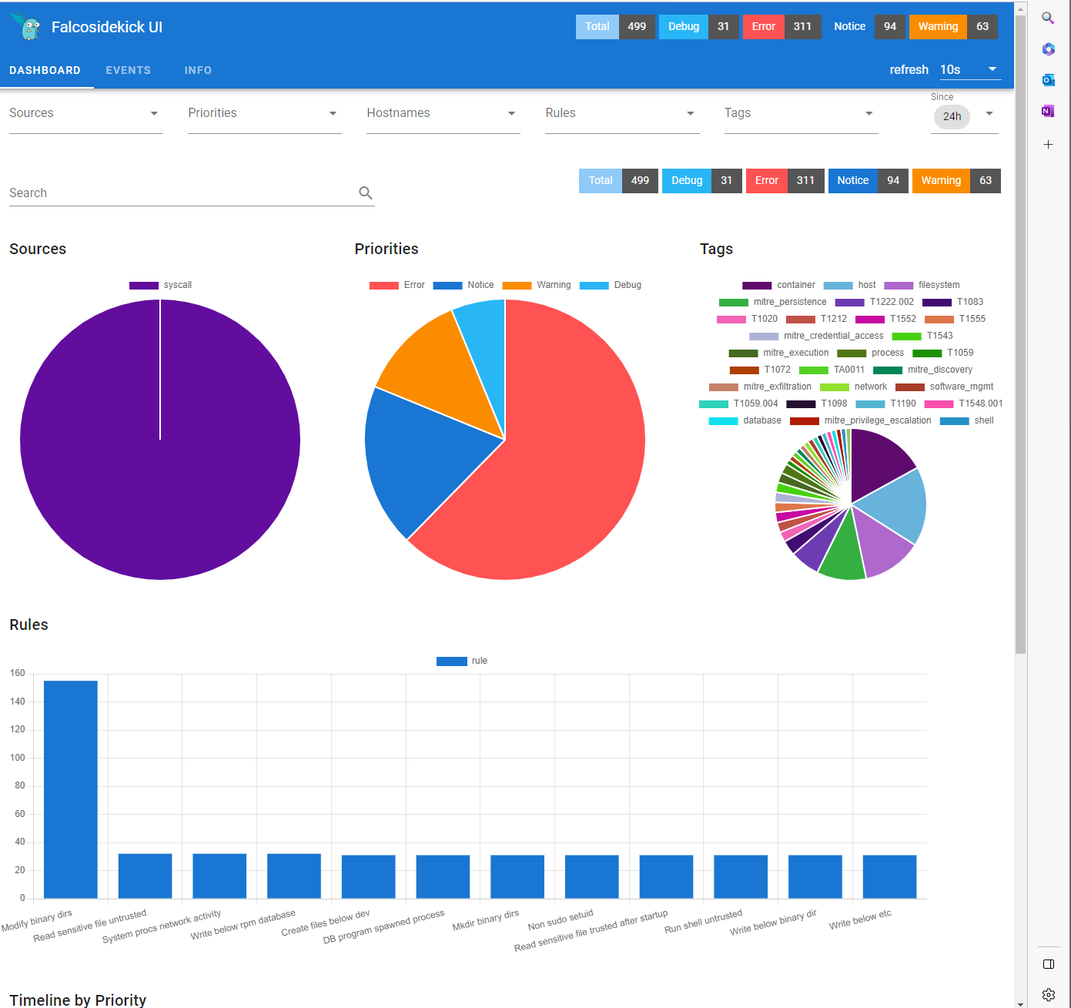Image resolution: width=1071 pixels, height=1008 pixels.
Task: Click Warning 63 badge in header
Action: point(953,26)
